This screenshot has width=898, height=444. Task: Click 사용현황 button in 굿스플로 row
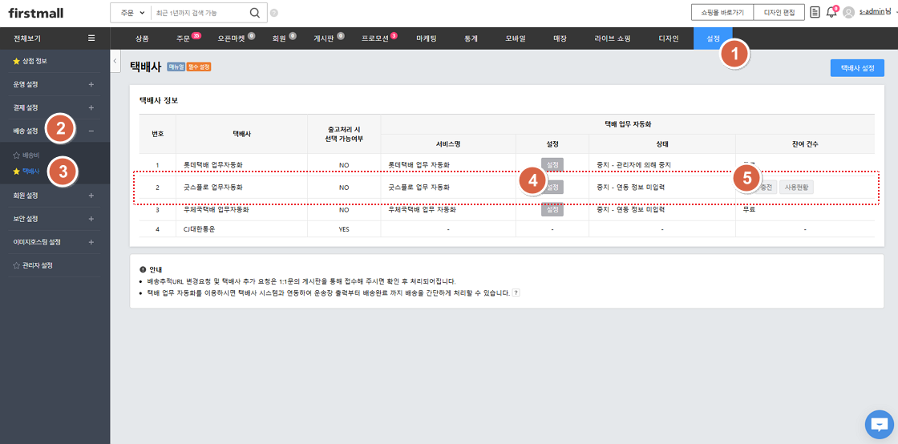click(796, 187)
